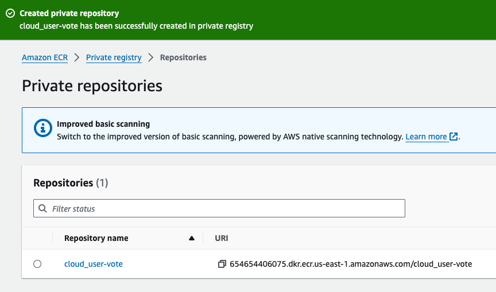Screen dimensions: 496x292
Task: Open the Private registry breadcrumb link
Action: tap(114, 57)
